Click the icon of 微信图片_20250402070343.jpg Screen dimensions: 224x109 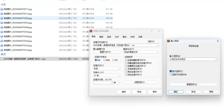(x=2, y=32)
